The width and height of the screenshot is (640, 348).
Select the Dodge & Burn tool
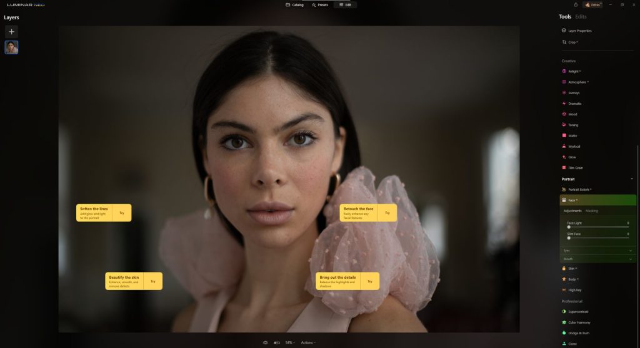point(576,333)
